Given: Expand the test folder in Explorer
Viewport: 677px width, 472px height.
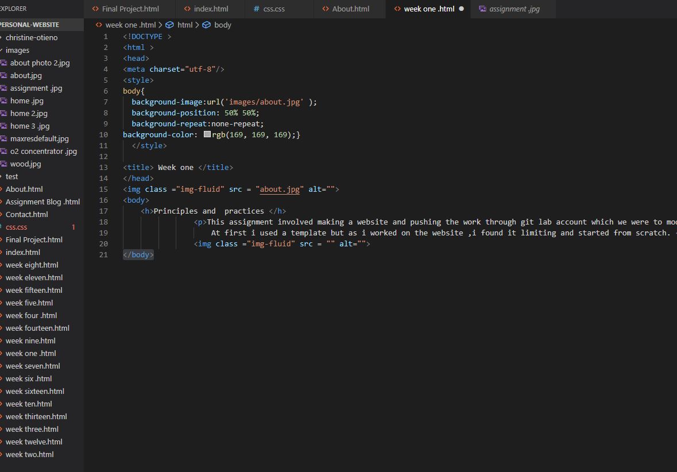Looking at the screenshot, I should tap(11, 176).
